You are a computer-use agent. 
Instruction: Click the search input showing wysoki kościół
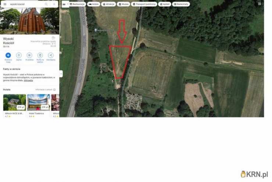[26, 4]
